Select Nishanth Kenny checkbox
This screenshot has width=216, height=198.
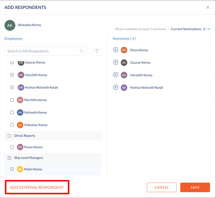tap(12, 112)
